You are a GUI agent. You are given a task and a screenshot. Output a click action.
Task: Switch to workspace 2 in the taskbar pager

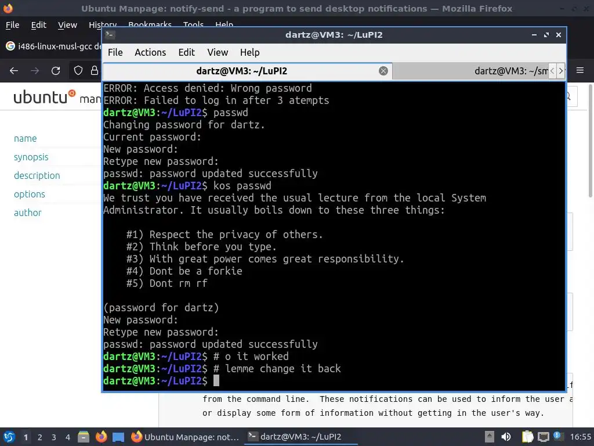[40, 437]
